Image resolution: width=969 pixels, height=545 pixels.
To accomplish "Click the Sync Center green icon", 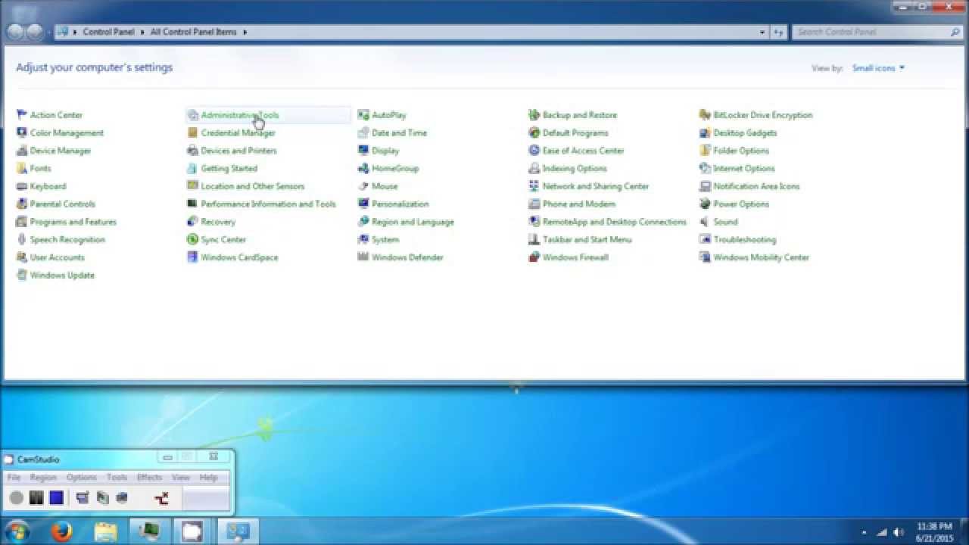I will tap(193, 239).
